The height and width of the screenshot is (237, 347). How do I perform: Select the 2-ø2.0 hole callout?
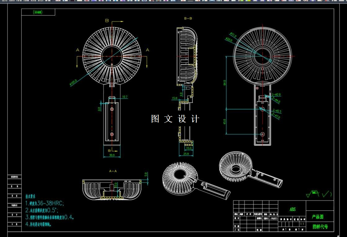click(276, 95)
